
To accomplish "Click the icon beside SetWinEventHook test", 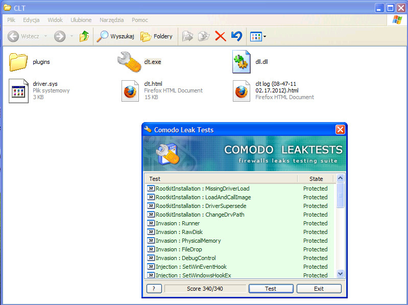I will point(151,267).
